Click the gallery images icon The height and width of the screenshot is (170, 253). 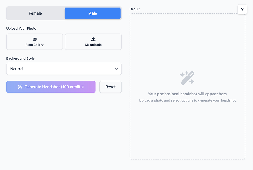tap(34, 39)
